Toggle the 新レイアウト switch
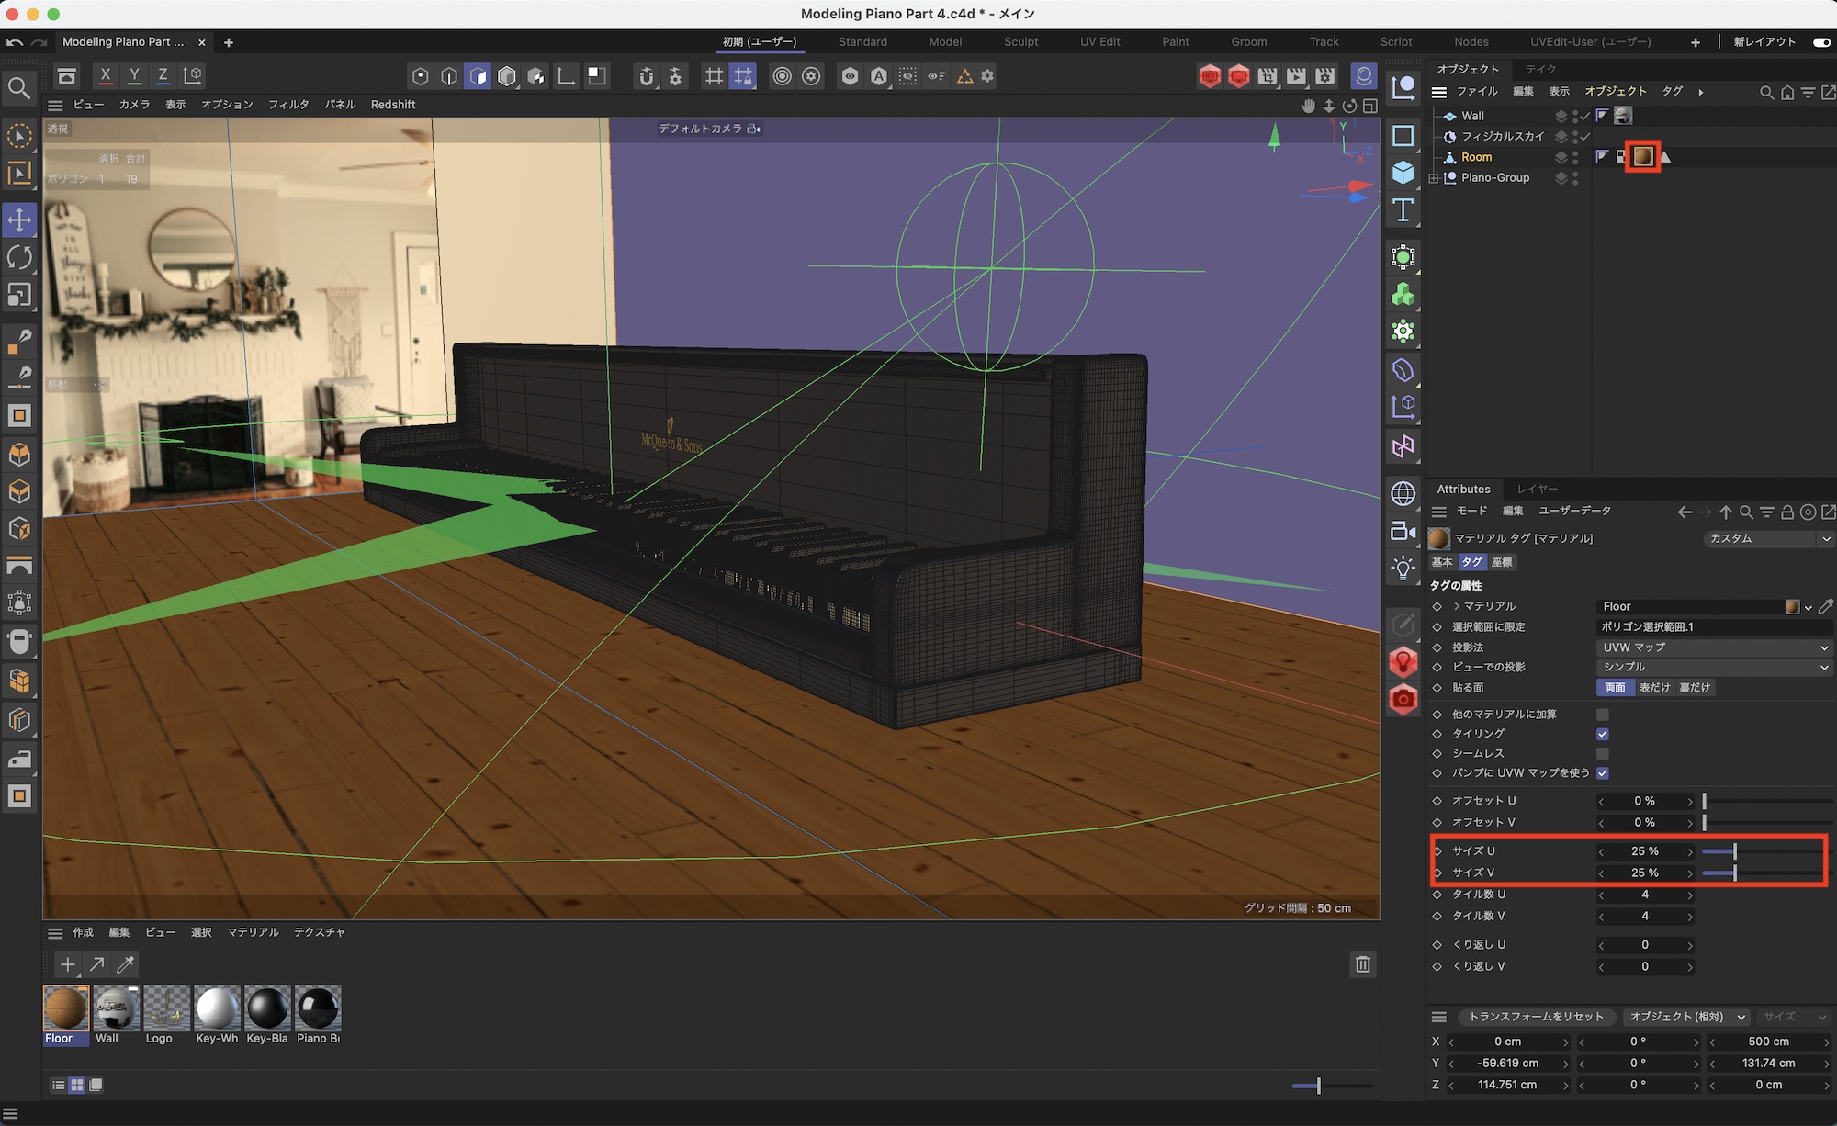 (1821, 42)
